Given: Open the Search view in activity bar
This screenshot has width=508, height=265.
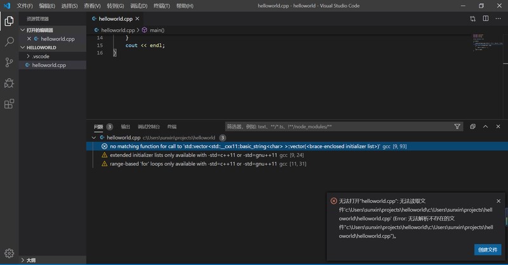Looking at the screenshot, I should click(x=9, y=42).
